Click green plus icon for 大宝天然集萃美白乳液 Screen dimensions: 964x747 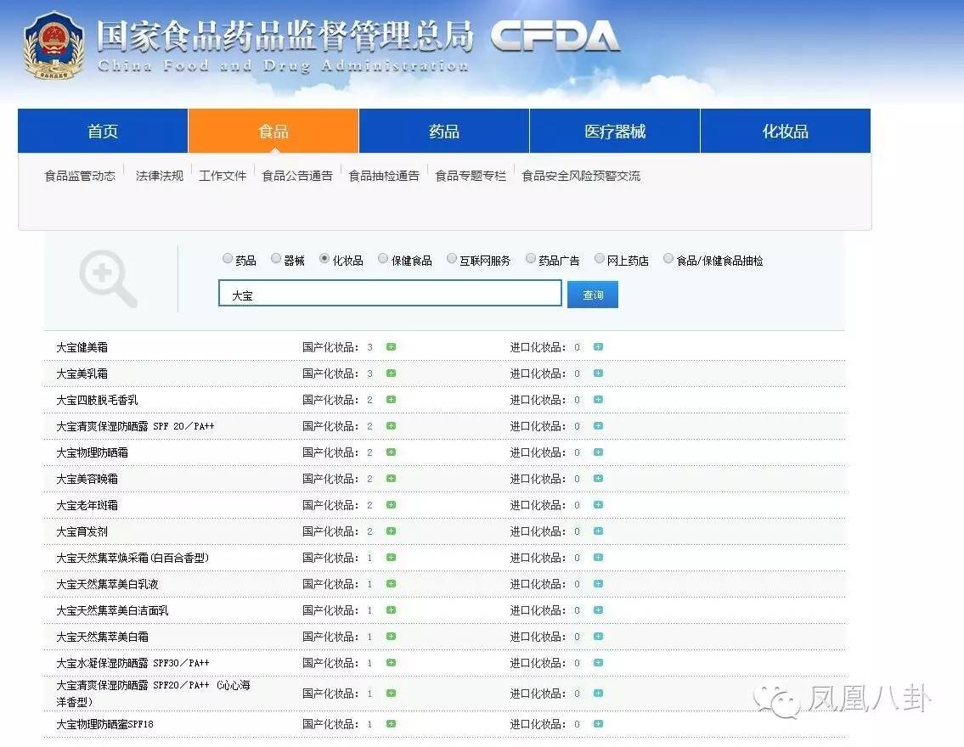tap(391, 584)
